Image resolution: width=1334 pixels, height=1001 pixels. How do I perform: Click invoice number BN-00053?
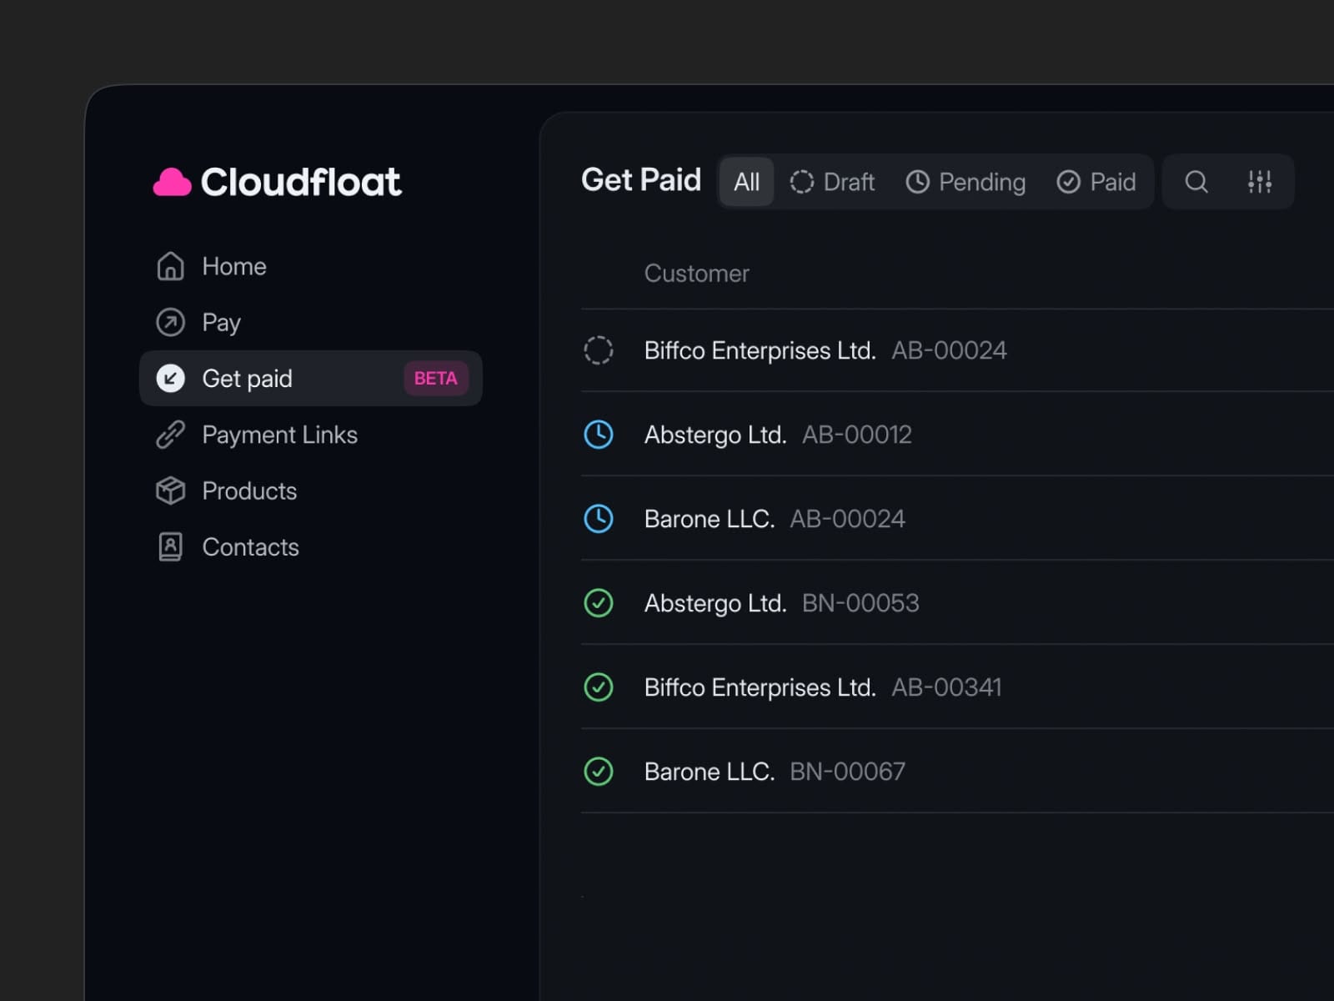pos(860,603)
